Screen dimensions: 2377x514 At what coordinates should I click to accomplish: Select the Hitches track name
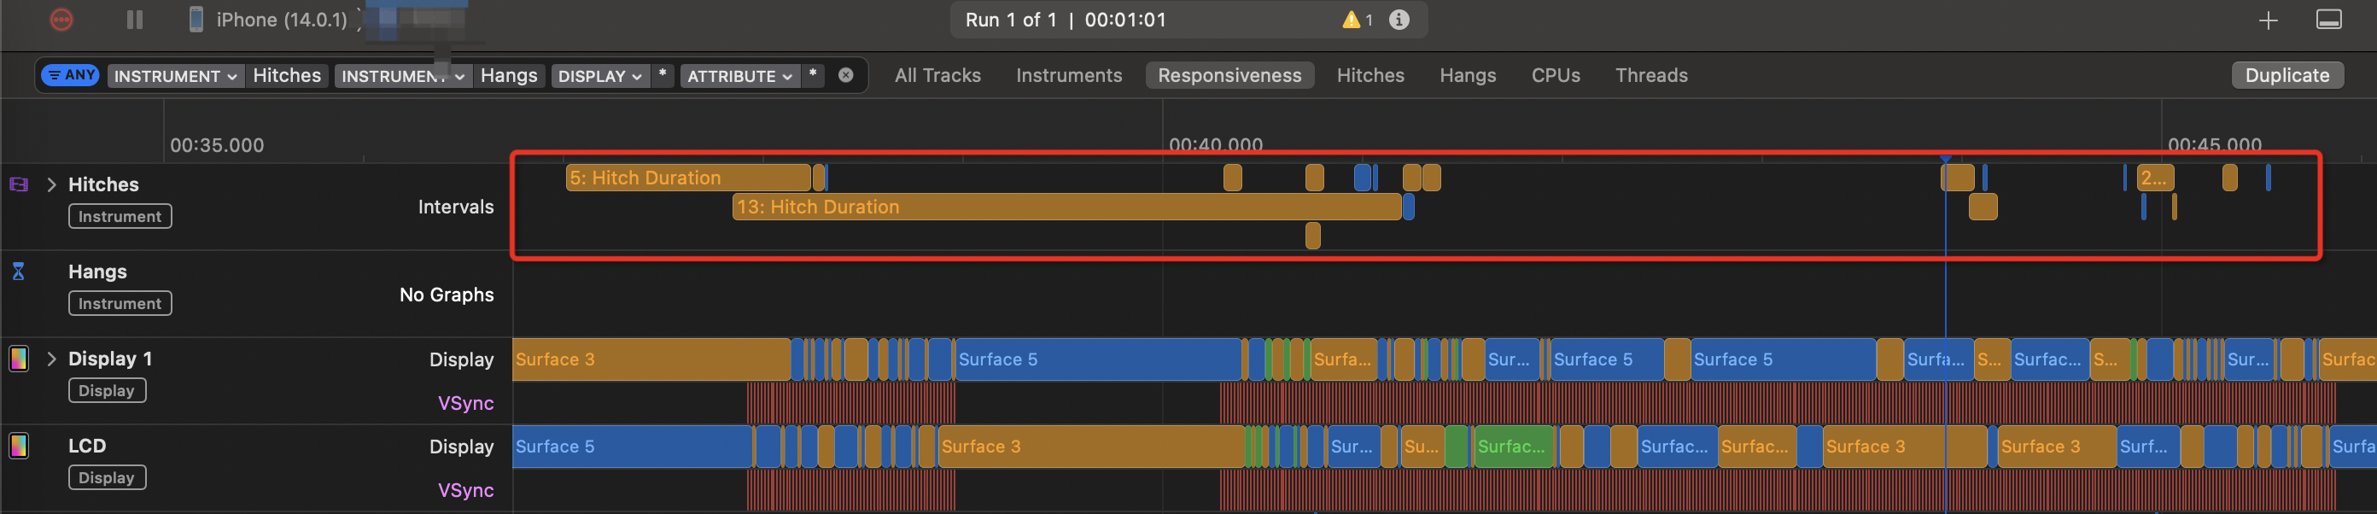click(x=103, y=184)
